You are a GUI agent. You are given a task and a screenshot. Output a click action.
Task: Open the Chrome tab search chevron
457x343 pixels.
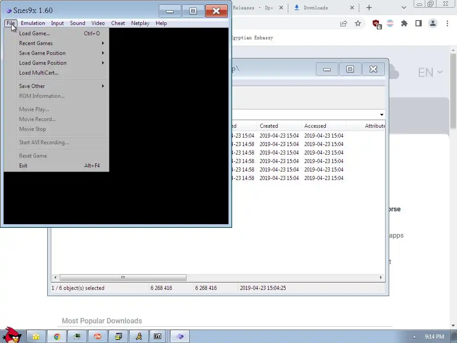coord(403,8)
